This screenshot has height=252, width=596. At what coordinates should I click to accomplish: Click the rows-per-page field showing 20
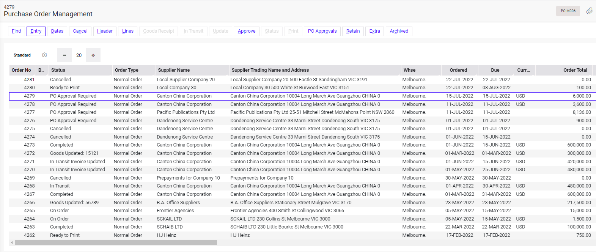click(x=79, y=55)
